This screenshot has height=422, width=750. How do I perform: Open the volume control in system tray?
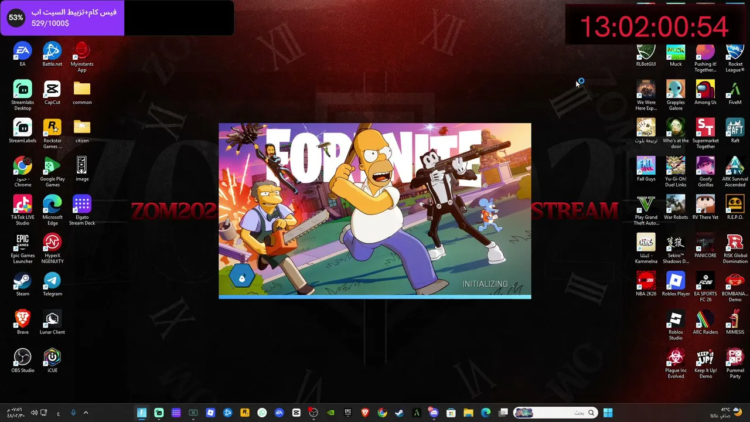pos(34,413)
